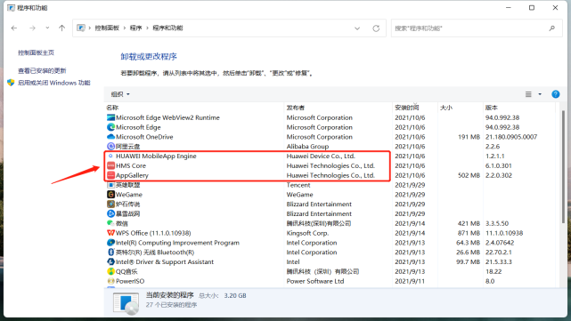Click the WeGame program icon

[110, 195]
